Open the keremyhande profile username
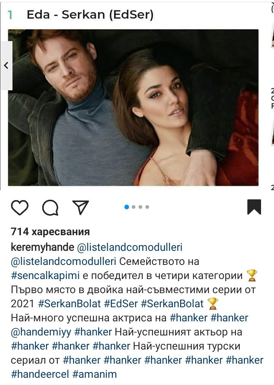 point(42,247)
